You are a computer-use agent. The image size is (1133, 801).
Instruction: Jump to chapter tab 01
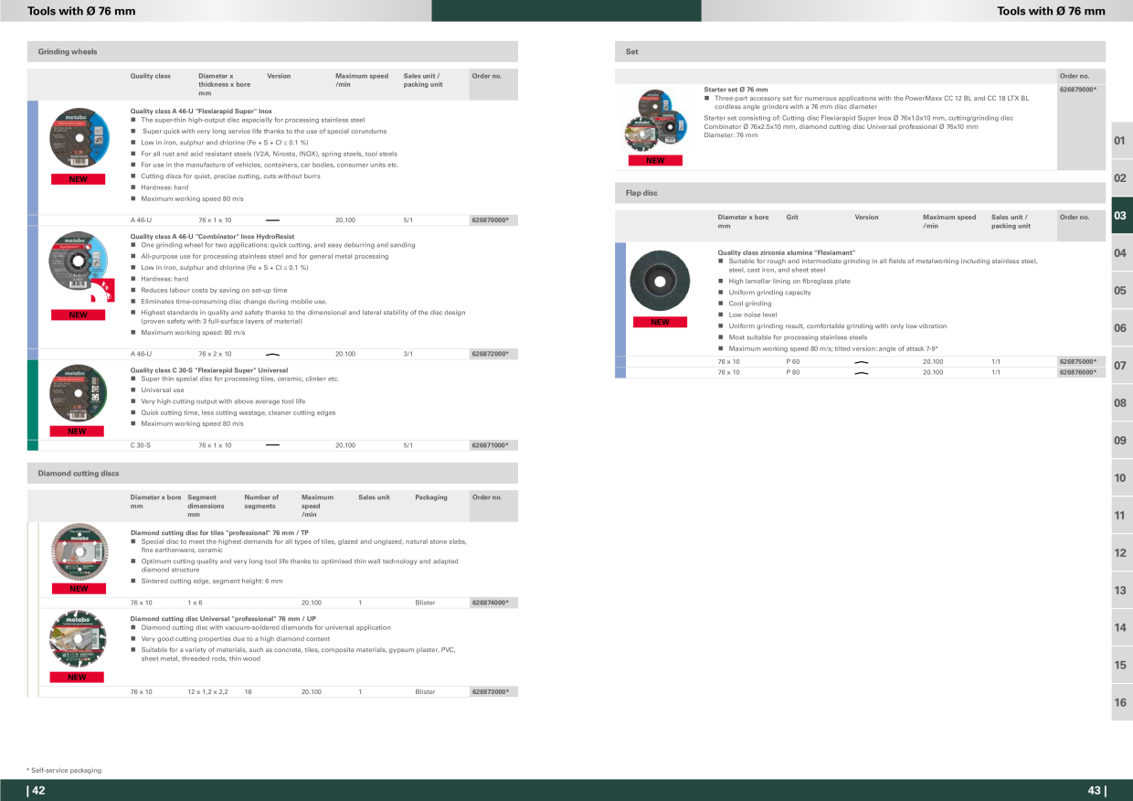coord(1120,141)
